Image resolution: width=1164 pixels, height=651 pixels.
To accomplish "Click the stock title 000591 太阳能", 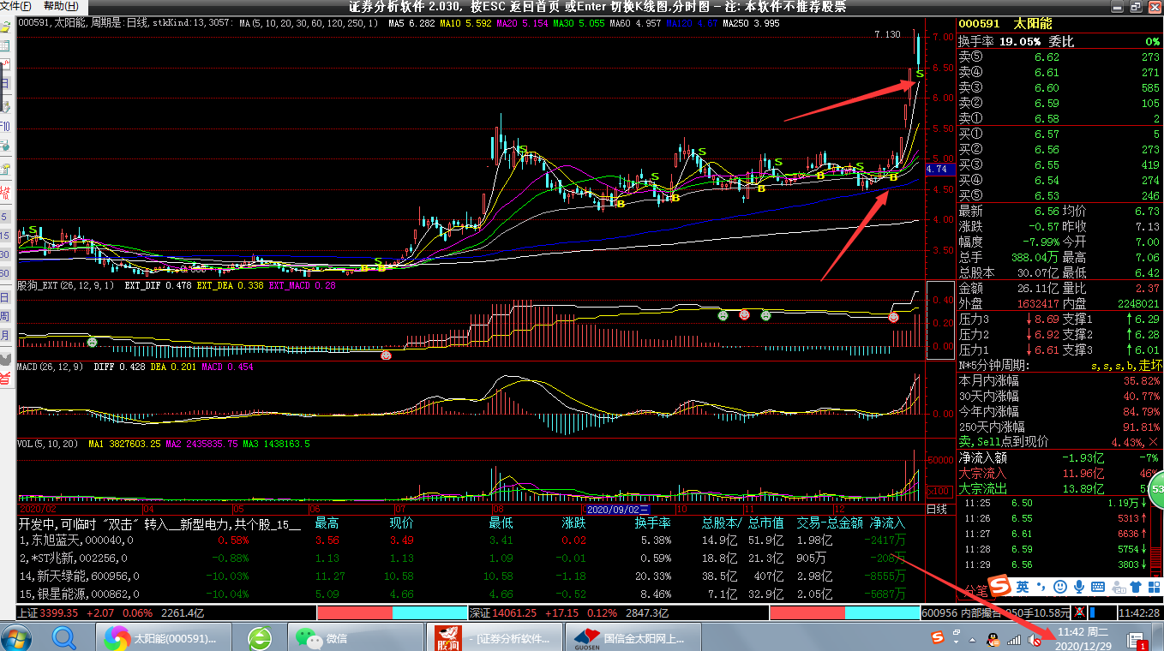I will click(1005, 24).
